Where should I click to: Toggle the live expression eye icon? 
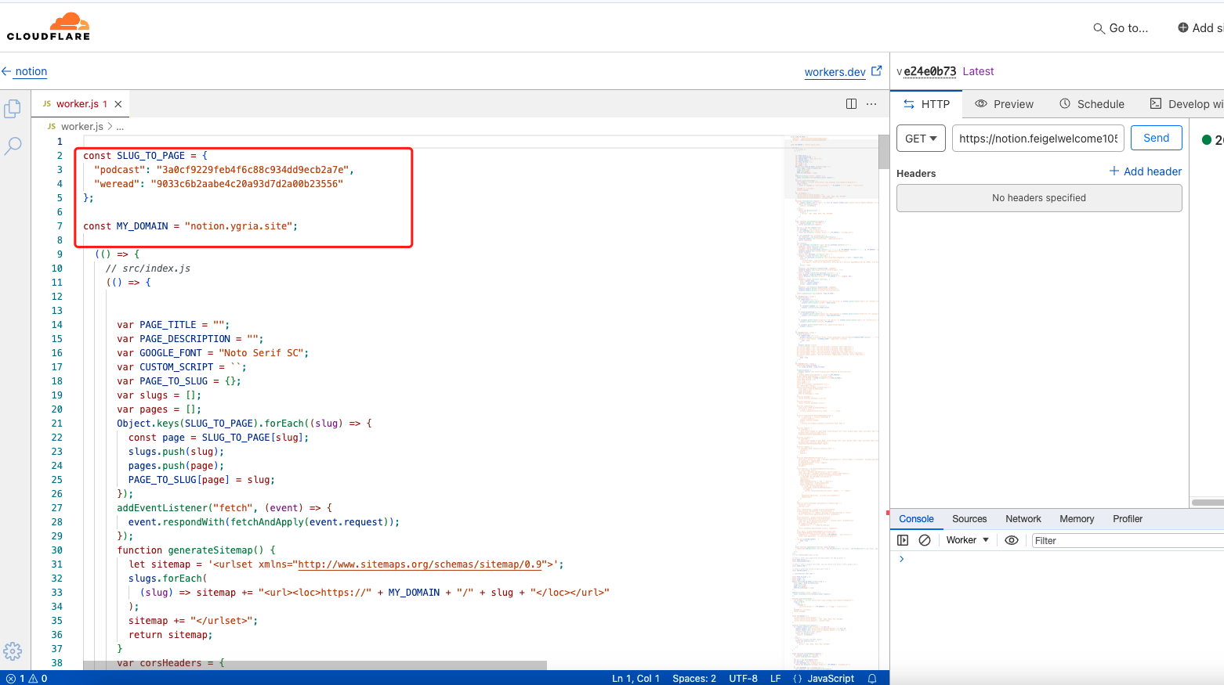tap(1012, 540)
